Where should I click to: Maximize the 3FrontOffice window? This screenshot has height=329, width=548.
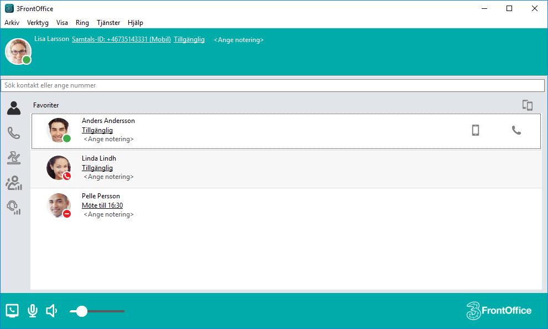click(509, 8)
